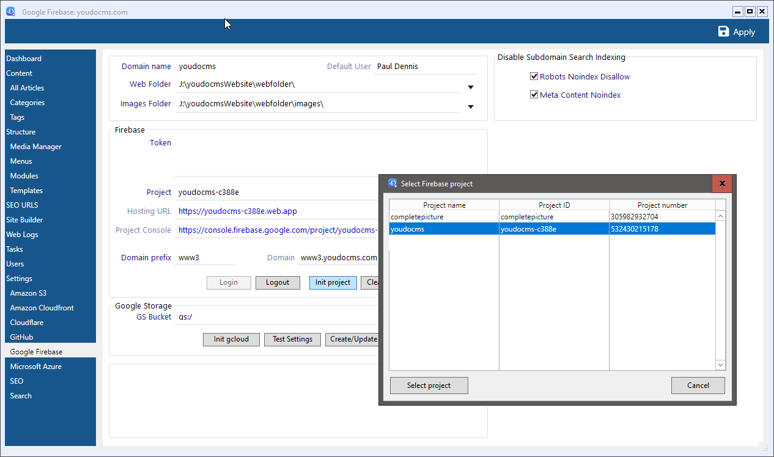
Task: Select Menus in the sidebar
Action: tap(21, 161)
